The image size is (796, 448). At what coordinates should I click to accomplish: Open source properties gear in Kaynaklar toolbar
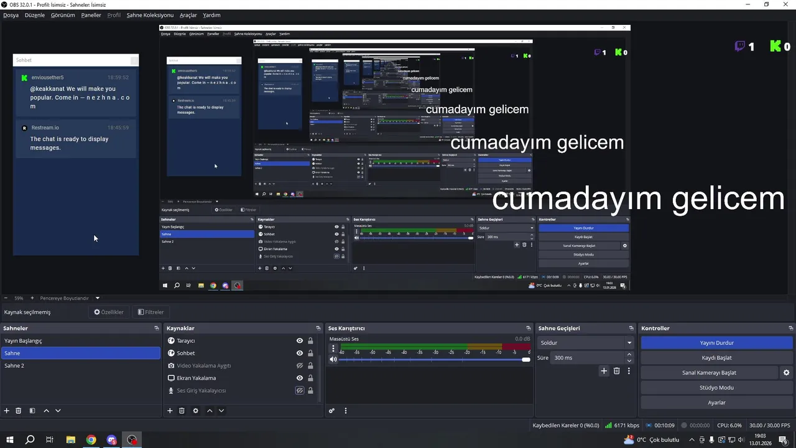click(x=195, y=411)
